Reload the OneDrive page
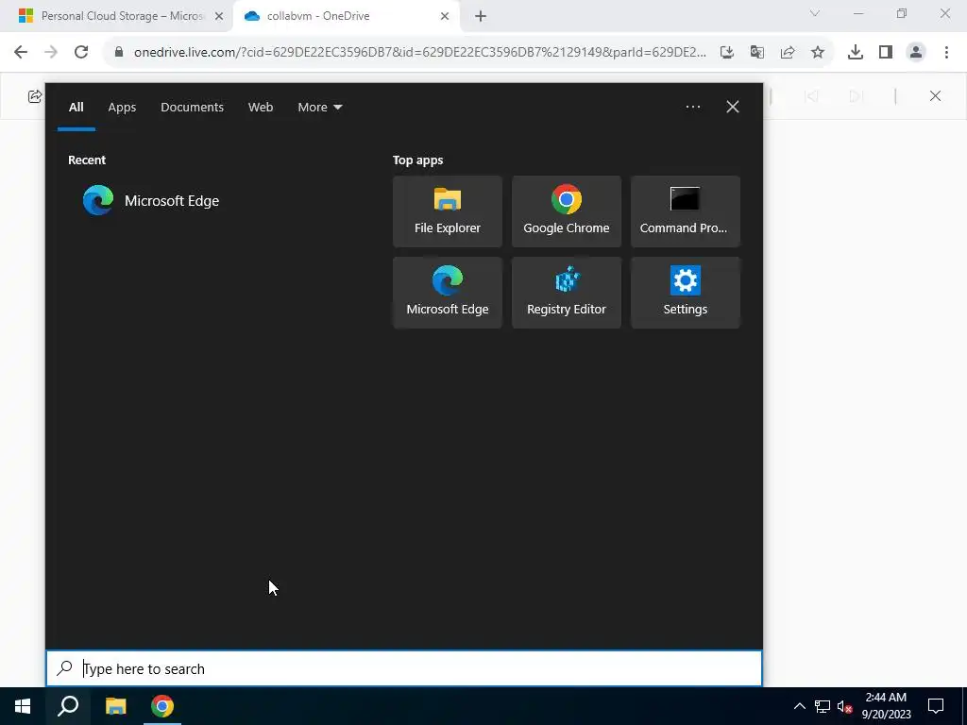 (x=81, y=52)
